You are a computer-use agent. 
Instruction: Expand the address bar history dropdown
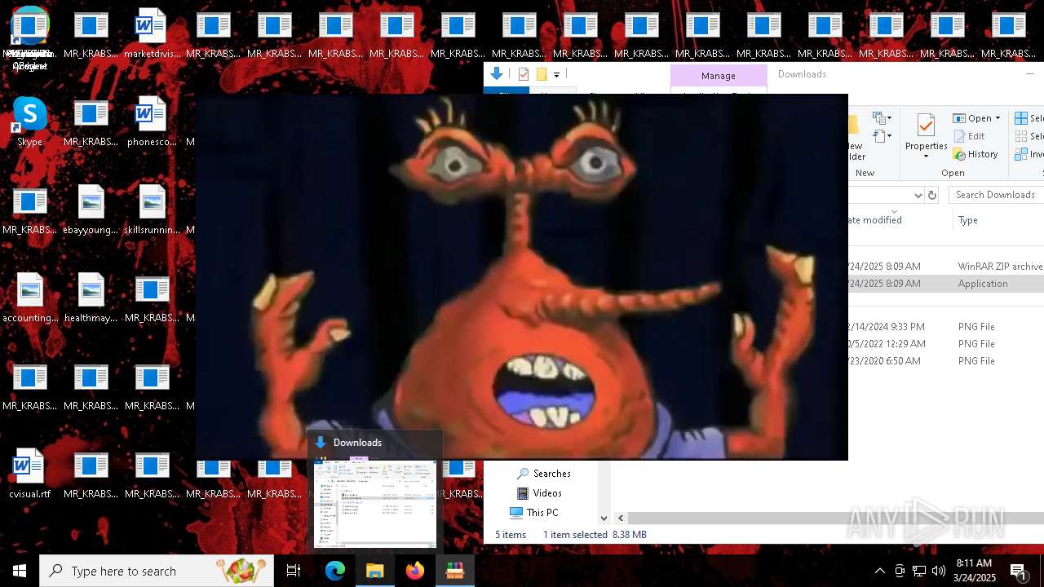click(918, 195)
